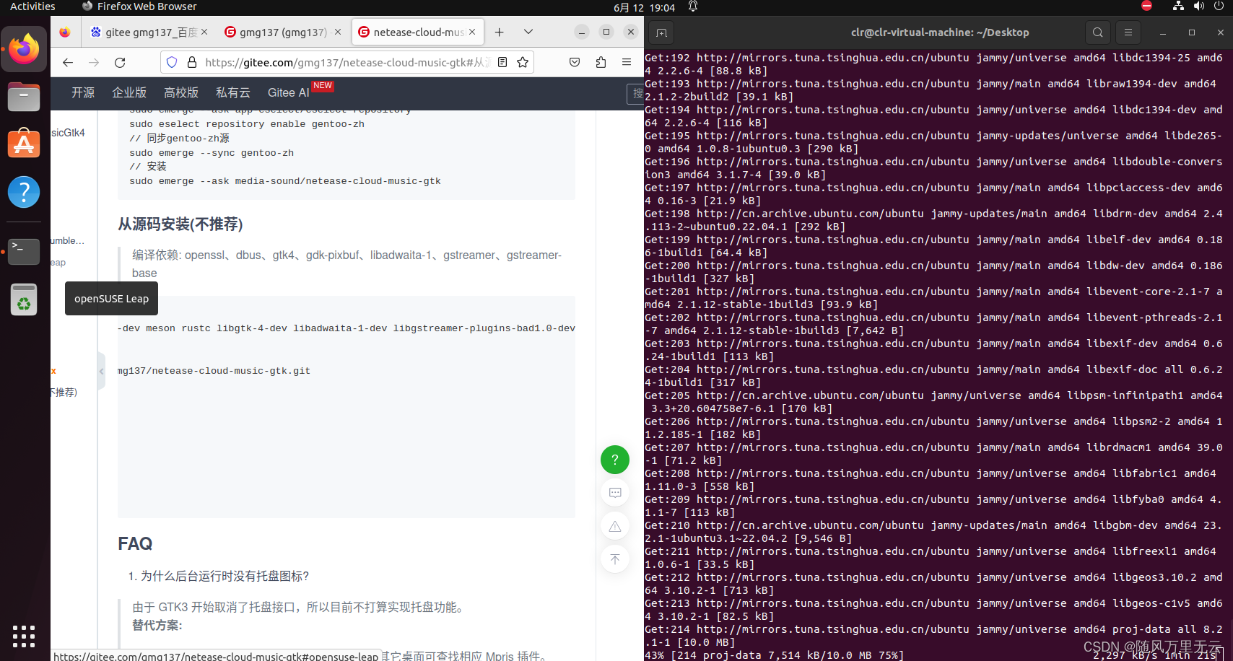Open Firefox application hamburger menu
This screenshot has height=661, width=1233.
[627, 63]
